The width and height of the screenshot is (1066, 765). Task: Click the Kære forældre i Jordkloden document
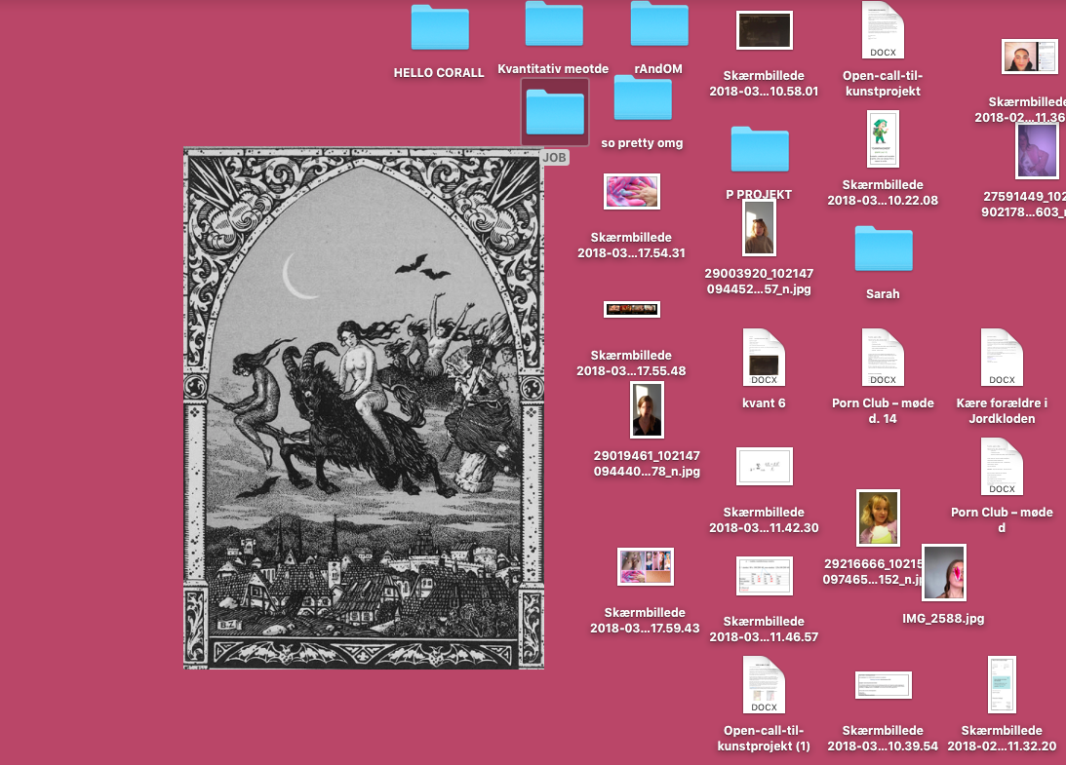tap(1002, 358)
